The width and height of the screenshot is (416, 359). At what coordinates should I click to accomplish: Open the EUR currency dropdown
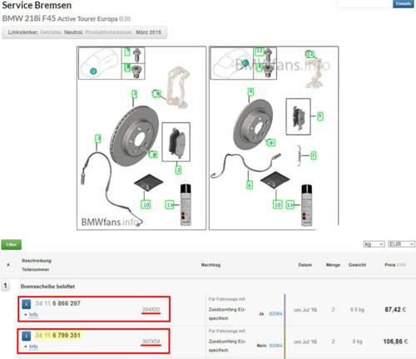click(401, 244)
